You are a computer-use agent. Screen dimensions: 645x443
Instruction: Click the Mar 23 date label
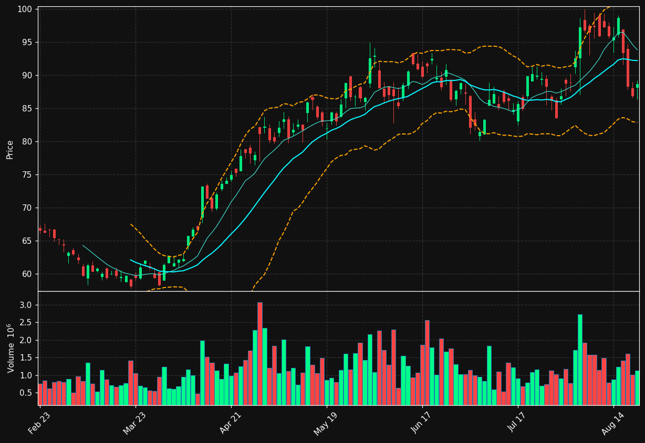(x=136, y=423)
